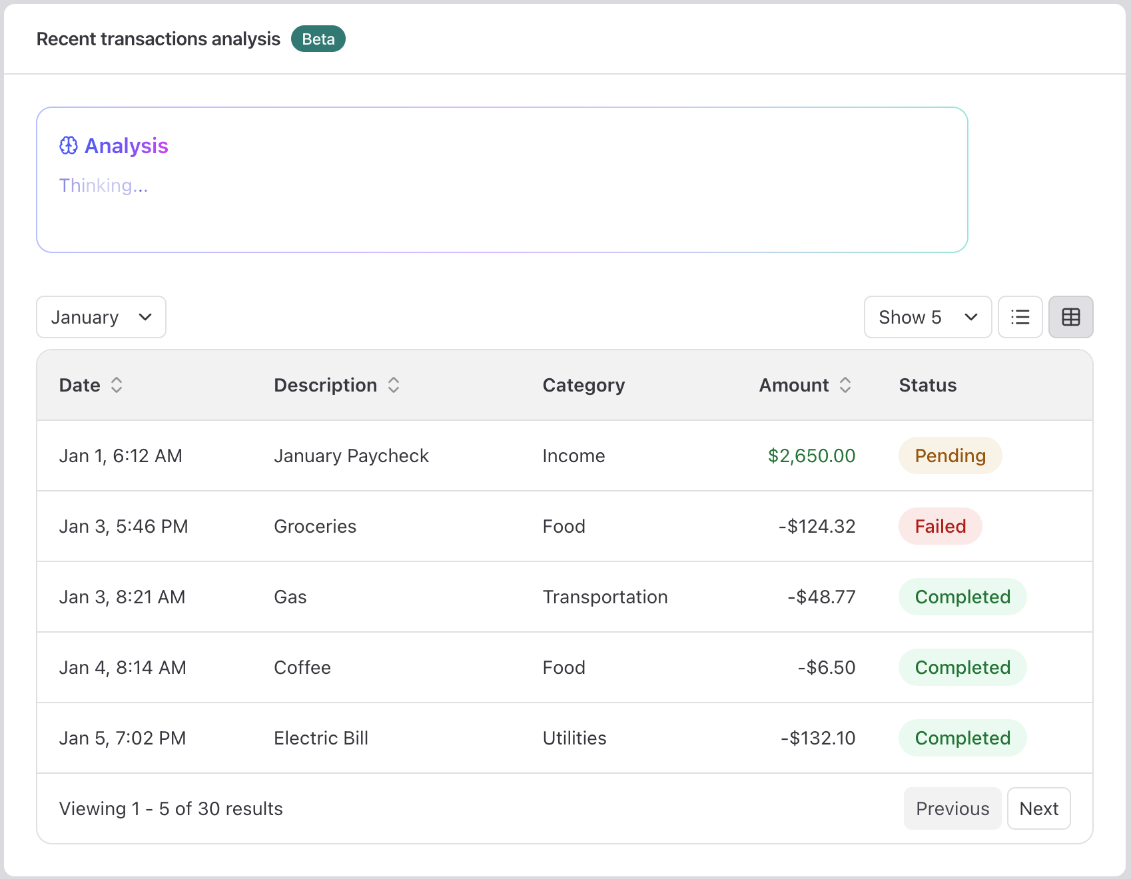This screenshot has width=1131, height=879.
Task: Click the Pending status badge
Action: 950,455
